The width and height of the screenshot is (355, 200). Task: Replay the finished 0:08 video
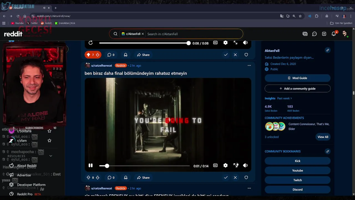[90, 43]
